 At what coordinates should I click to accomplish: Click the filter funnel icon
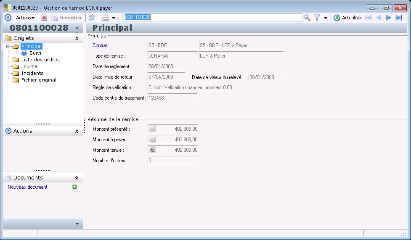click(x=317, y=18)
